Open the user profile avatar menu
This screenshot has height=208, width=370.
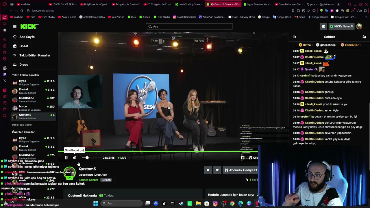pyautogui.click(x=359, y=26)
